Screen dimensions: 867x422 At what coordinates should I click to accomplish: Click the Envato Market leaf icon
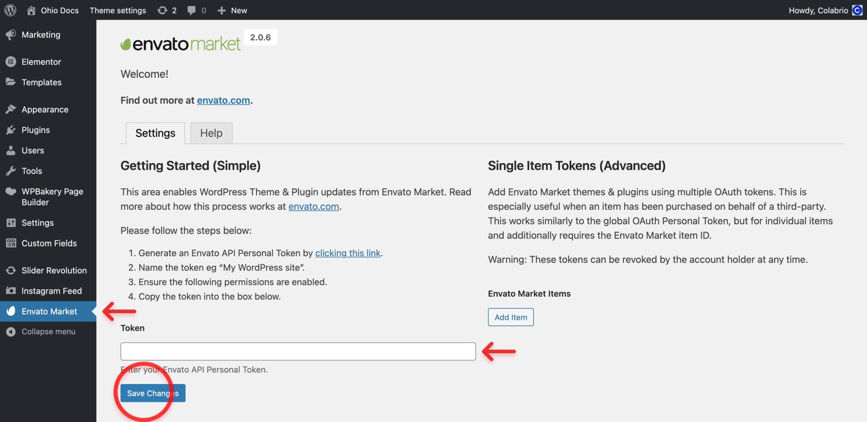point(11,311)
